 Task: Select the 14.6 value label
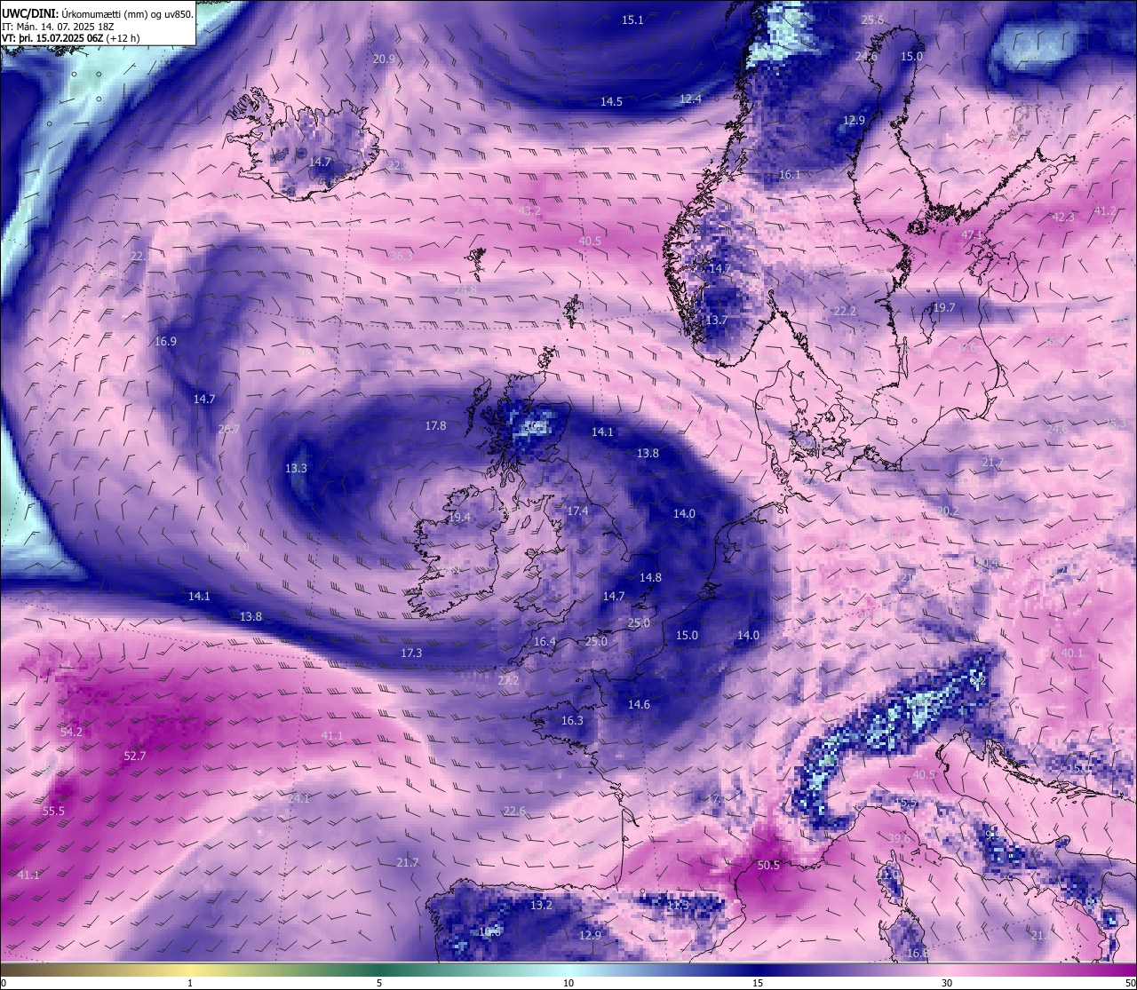click(x=639, y=704)
